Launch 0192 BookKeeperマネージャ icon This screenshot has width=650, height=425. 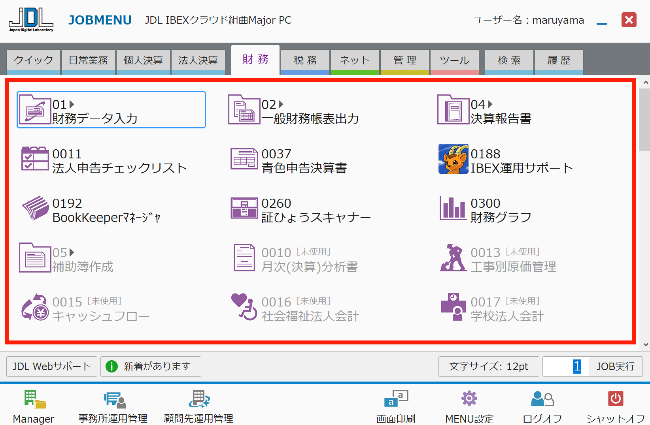pos(35,208)
